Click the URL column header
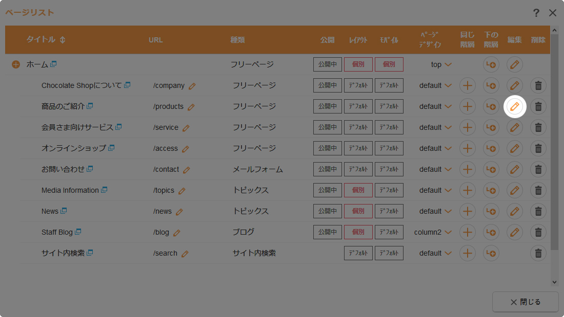This screenshot has width=564, height=317. (155, 40)
